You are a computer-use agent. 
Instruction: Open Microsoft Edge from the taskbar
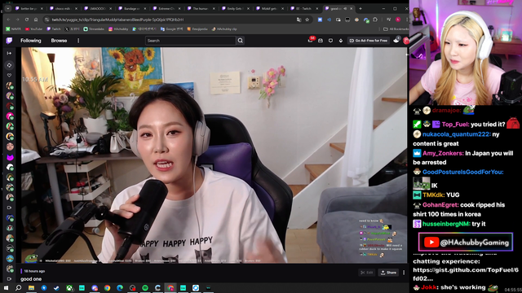click(120, 287)
